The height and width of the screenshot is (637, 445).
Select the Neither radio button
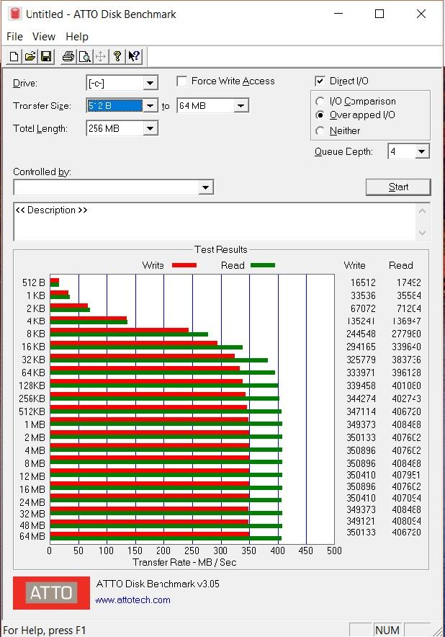[320, 131]
